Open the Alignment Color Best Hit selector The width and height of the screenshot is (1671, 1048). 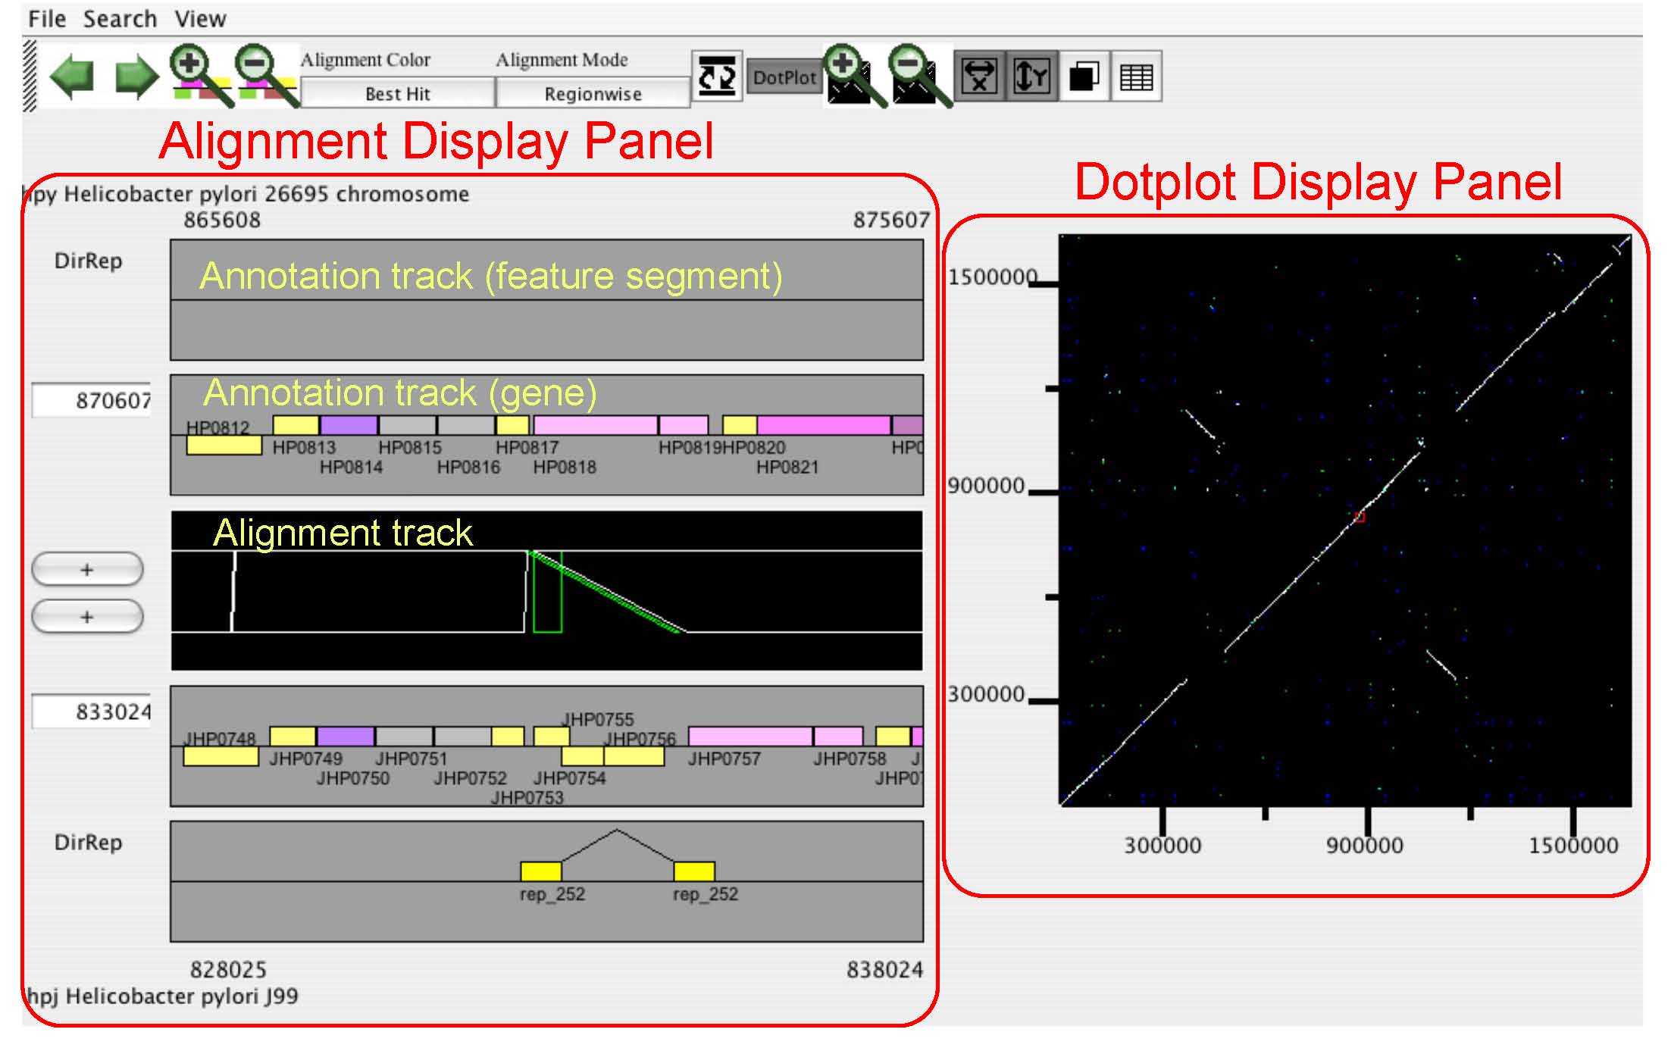(396, 94)
